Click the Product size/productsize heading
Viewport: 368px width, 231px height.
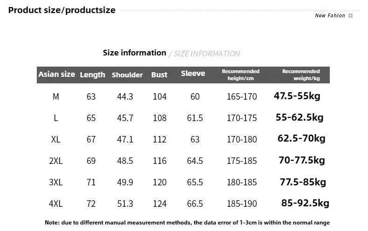tap(62, 10)
